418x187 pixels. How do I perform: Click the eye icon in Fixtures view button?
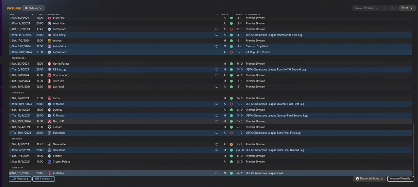pos(26,8)
